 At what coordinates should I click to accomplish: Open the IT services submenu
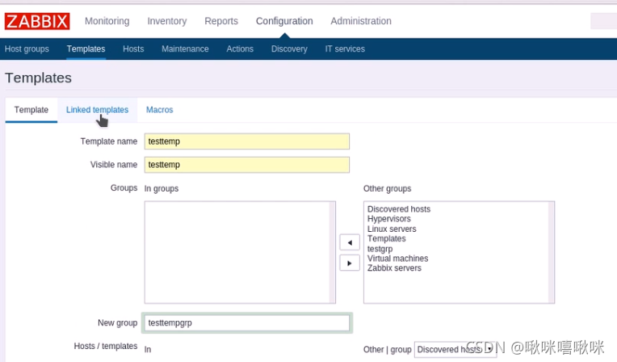[x=345, y=48]
